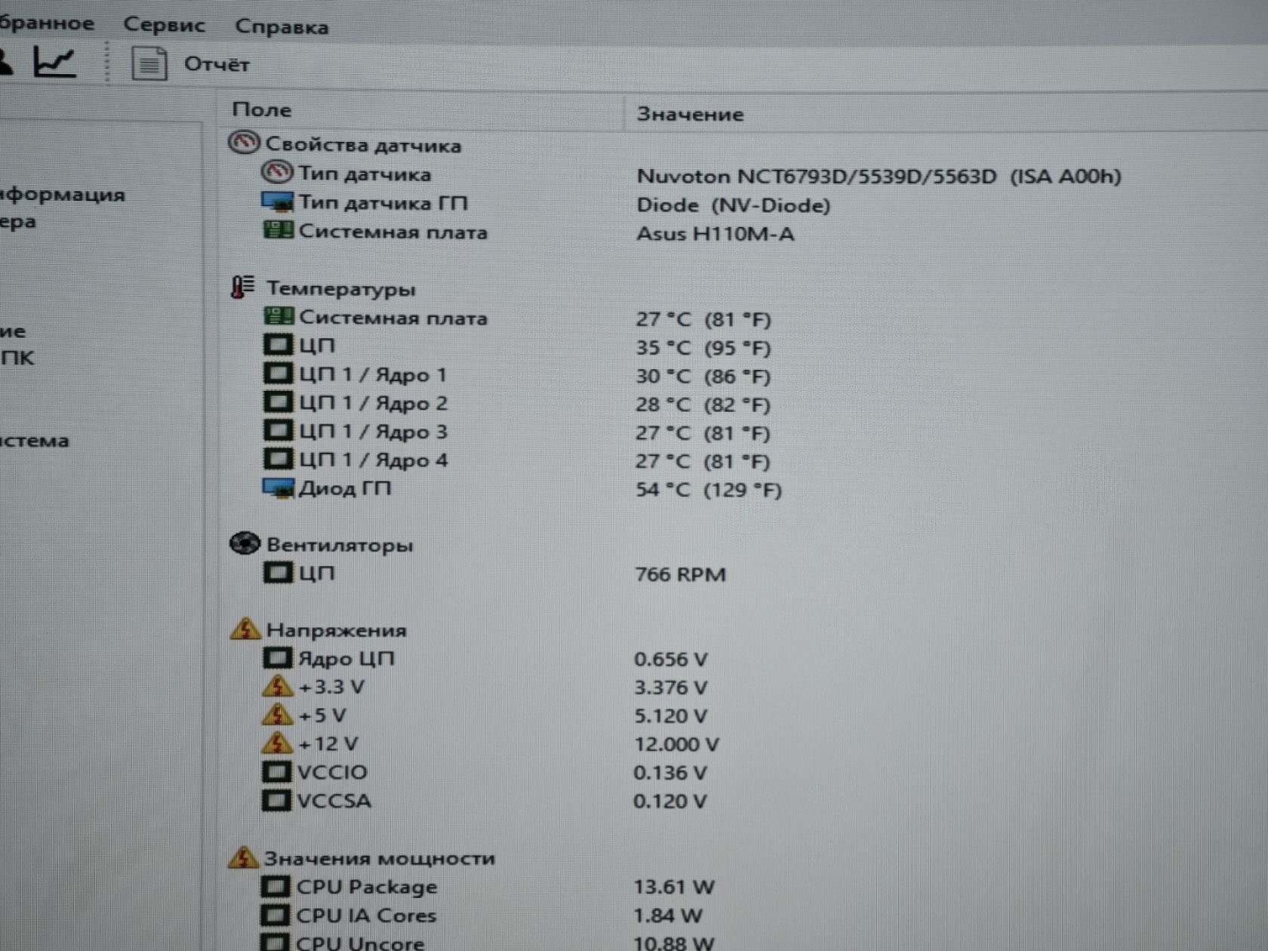The image size is (1268, 951).
Task: Click the Системная плата icon under sensor properties
Action: pyautogui.click(x=278, y=229)
